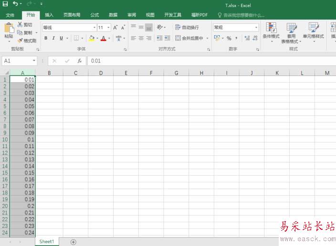Click the insert function fx button
Image resolution: width=336 pixels, height=246 pixels.
tap(80, 61)
